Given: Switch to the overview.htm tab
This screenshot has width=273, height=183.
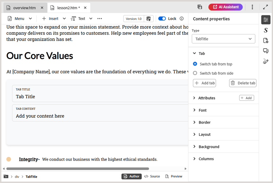Looking at the screenshot, I should pyautogui.click(x=24, y=8).
